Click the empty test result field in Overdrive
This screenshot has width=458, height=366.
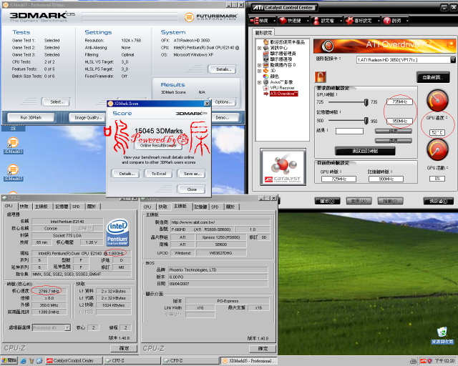[x=349, y=131]
